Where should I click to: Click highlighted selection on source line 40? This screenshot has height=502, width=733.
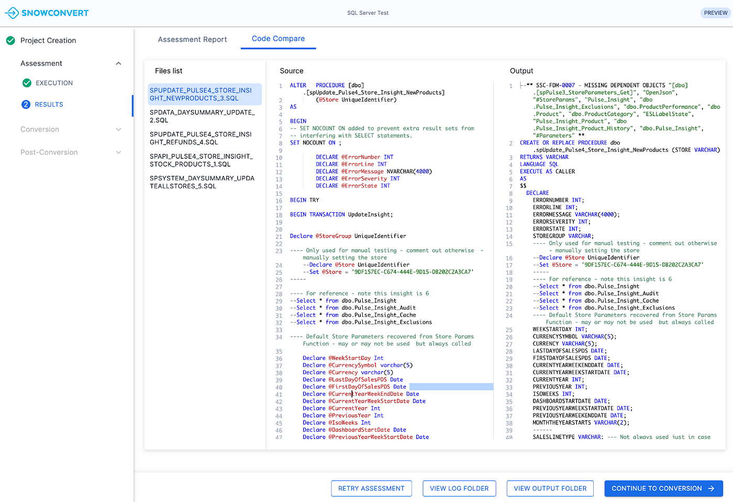coord(451,387)
